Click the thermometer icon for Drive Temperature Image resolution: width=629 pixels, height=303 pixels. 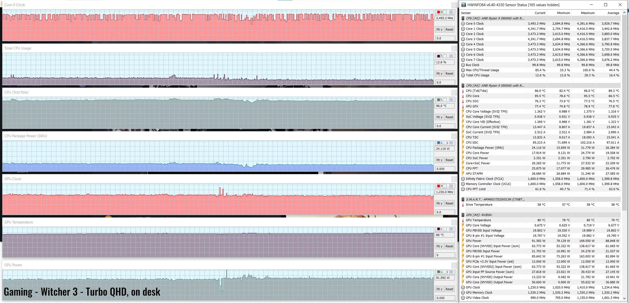click(x=463, y=205)
